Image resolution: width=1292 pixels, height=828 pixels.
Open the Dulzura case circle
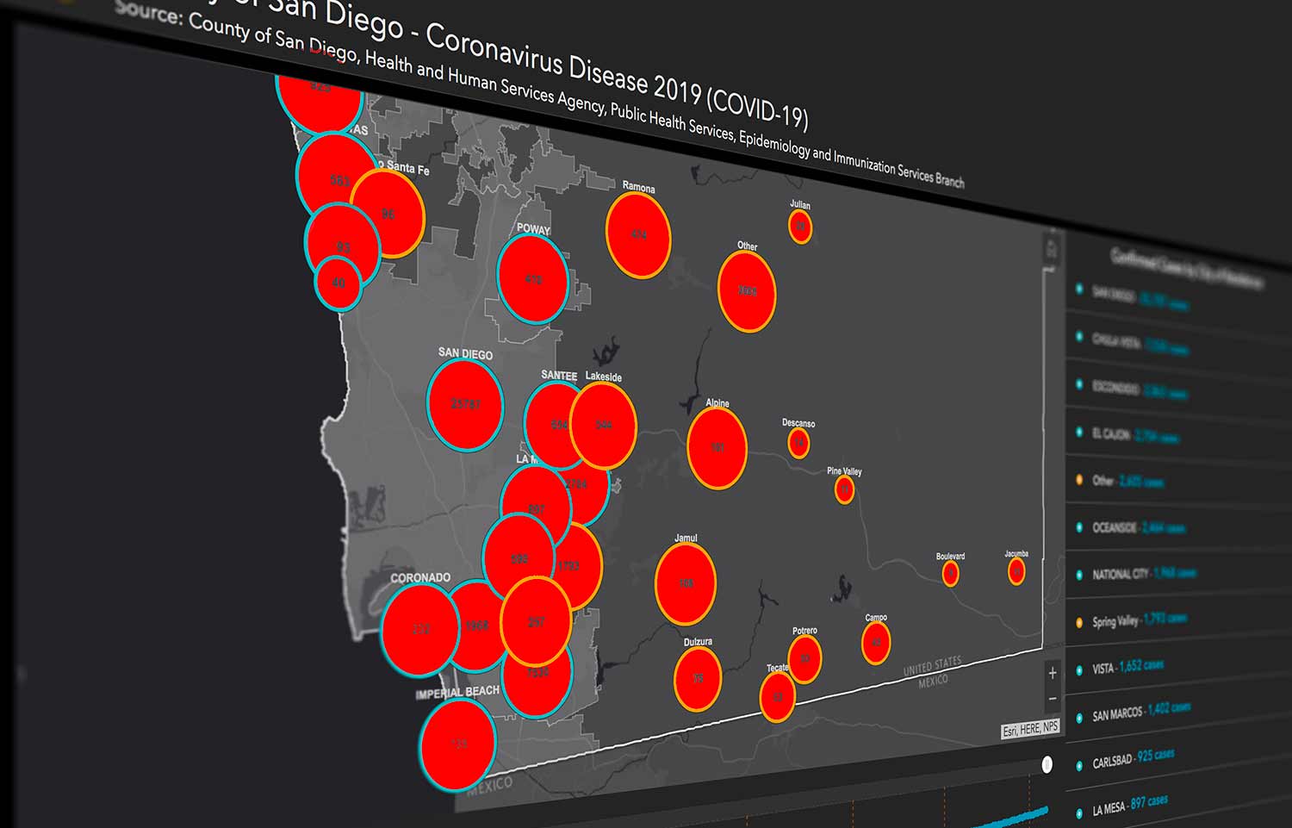(x=698, y=679)
